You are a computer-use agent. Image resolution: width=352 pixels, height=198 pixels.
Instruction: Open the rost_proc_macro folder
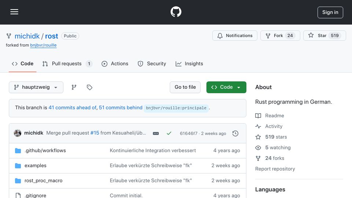[x=43, y=181]
